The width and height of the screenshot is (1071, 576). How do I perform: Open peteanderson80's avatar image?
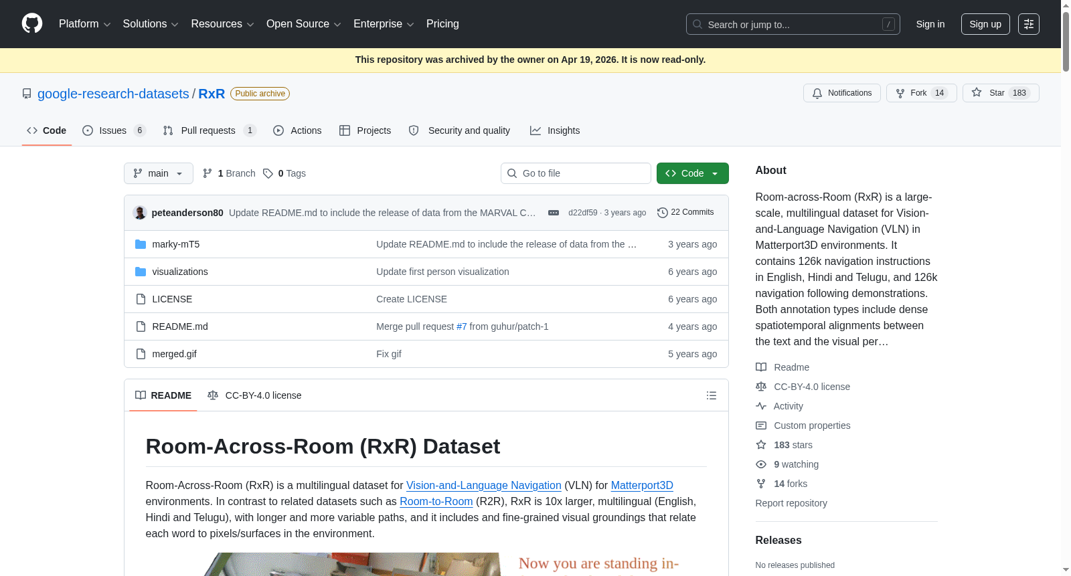[x=140, y=213]
